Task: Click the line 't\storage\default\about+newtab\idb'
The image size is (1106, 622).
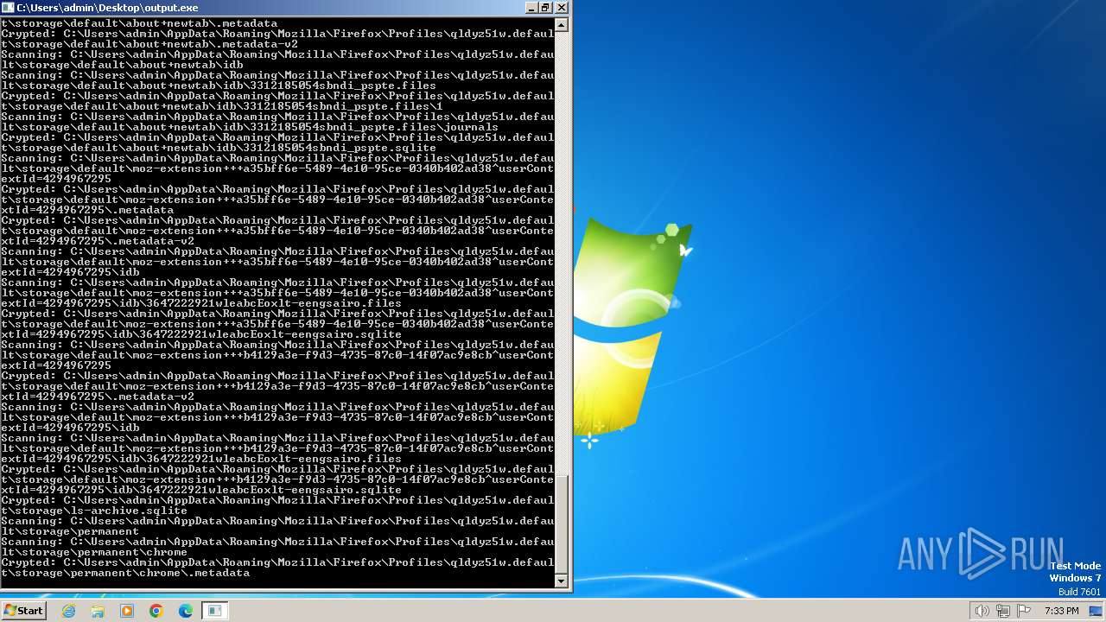Action: (122, 65)
